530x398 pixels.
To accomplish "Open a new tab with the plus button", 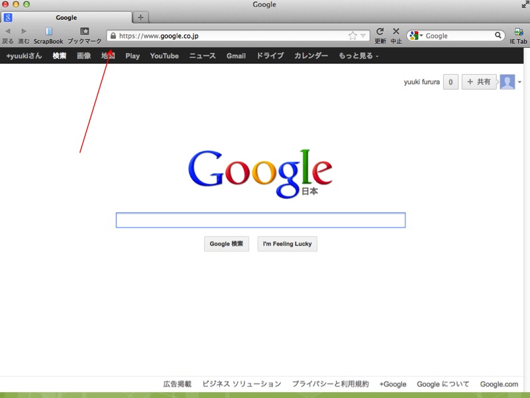I will click(140, 17).
